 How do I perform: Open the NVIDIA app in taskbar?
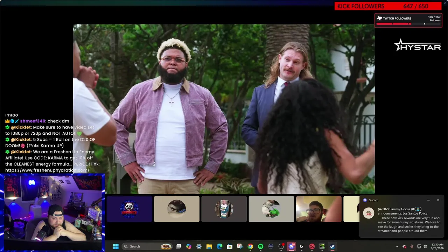coord(322,246)
